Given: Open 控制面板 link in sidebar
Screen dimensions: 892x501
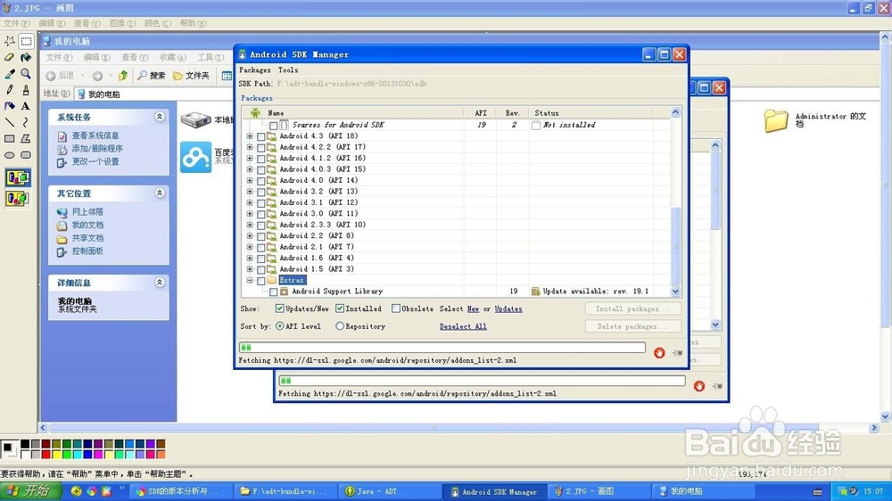Looking at the screenshot, I should point(87,250).
